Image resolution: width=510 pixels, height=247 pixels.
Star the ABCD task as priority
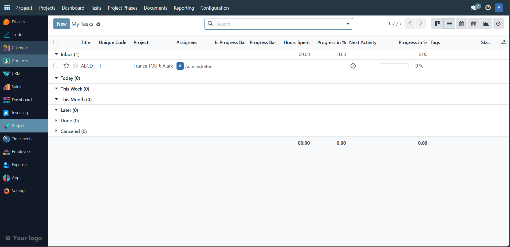(66, 66)
